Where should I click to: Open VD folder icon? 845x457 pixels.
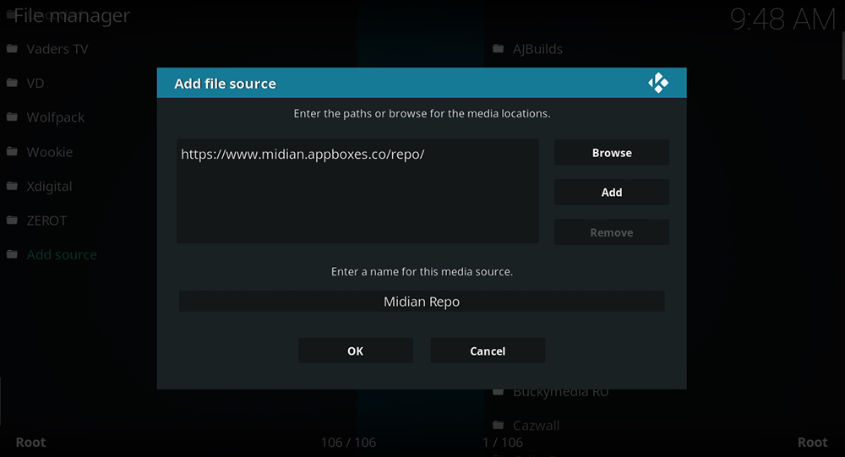click(x=12, y=83)
